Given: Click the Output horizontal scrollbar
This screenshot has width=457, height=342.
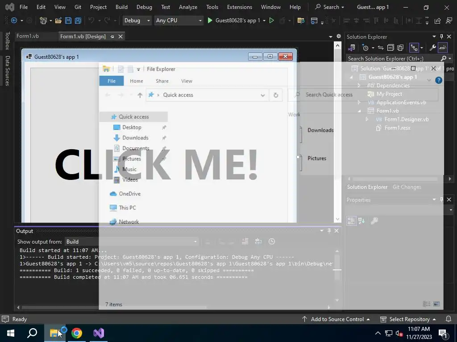Looking at the screenshot, I should coord(114,307).
